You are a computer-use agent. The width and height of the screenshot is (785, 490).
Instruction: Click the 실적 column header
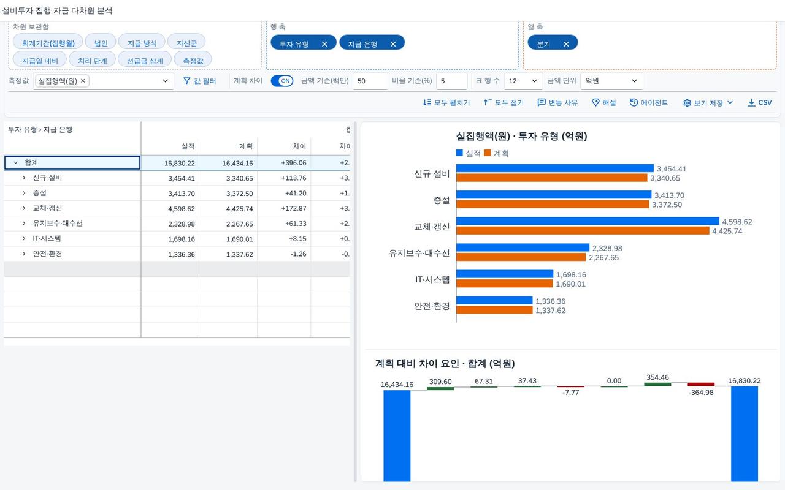point(170,147)
